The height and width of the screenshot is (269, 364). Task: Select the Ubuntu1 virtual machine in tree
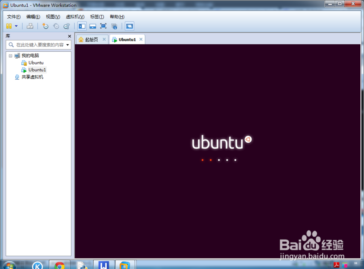tap(37, 70)
